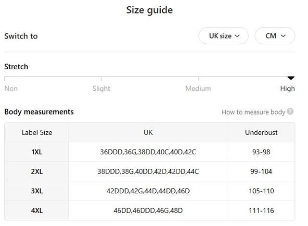Select the Non stretch label
The width and height of the screenshot is (308, 226).
coord(11,88)
